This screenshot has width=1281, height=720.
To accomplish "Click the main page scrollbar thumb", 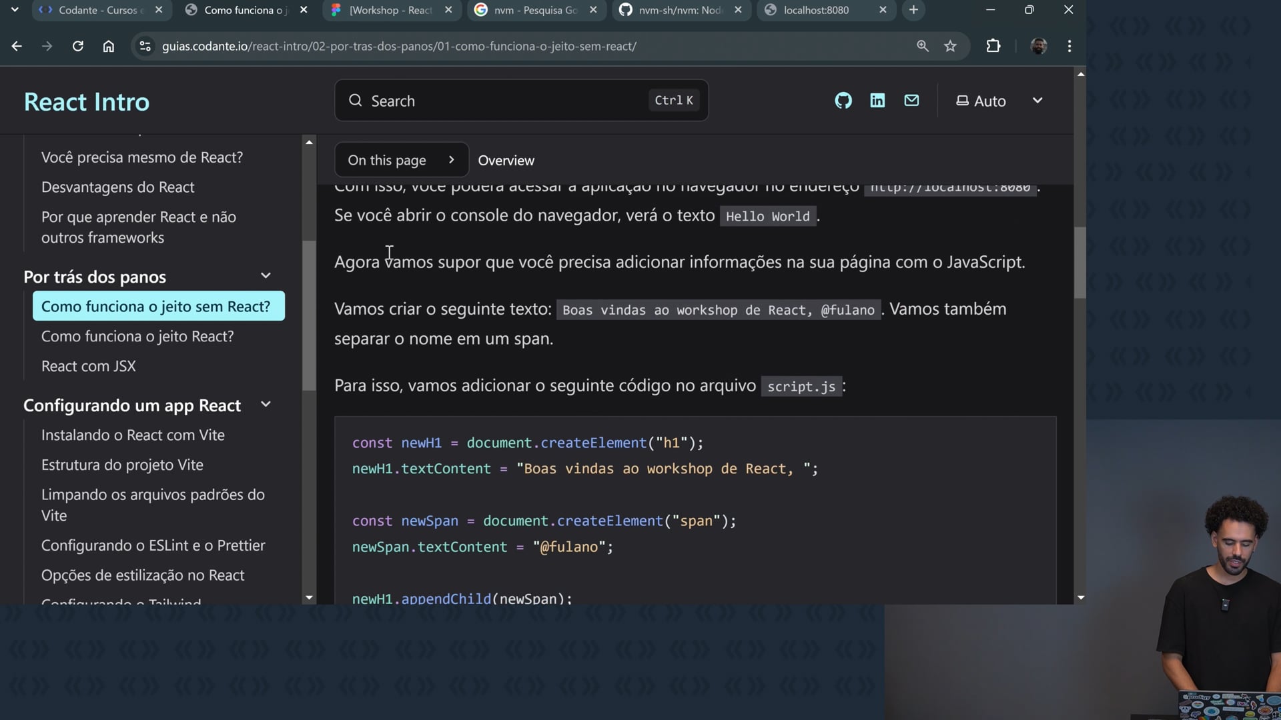I will coord(1080,263).
